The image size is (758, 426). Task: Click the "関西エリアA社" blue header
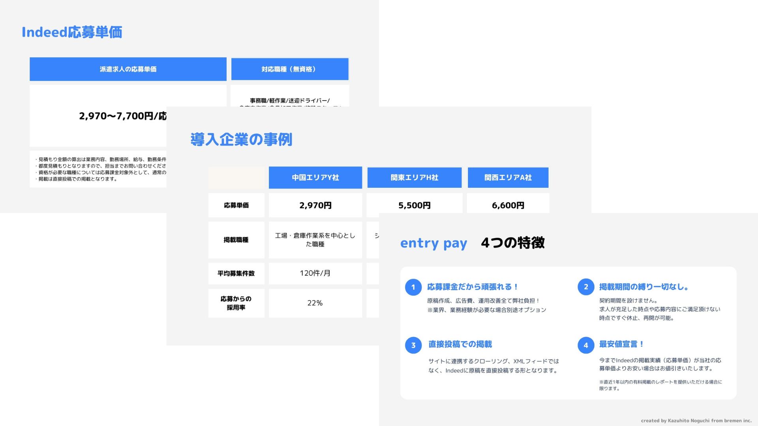tap(508, 177)
